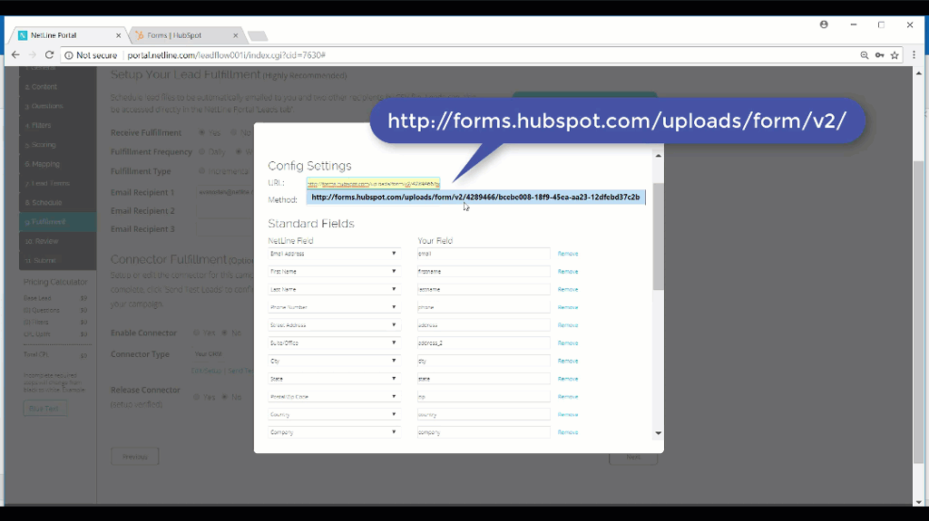This screenshot has height=521, width=929.
Task: Click the Not secure site info icon
Action: pyautogui.click(x=69, y=55)
